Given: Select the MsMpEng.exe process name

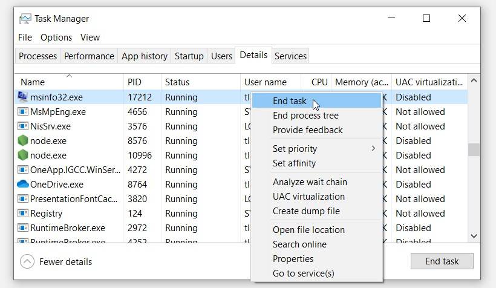Looking at the screenshot, I should pyautogui.click(x=58, y=112).
